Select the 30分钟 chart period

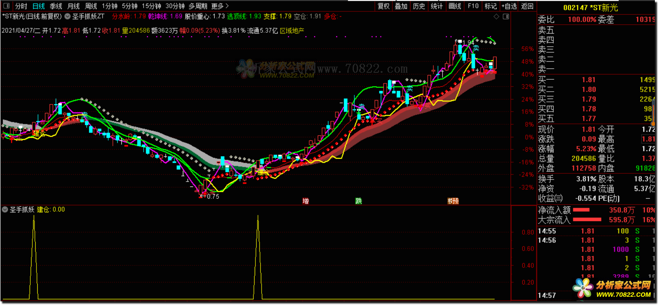pyautogui.click(x=175, y=6)
